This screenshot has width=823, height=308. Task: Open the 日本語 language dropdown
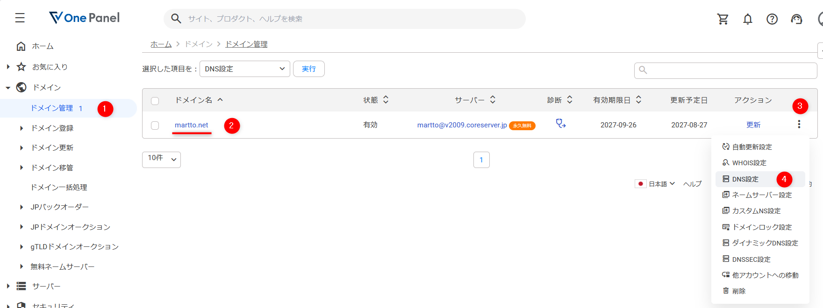click(x=661, y=184)
